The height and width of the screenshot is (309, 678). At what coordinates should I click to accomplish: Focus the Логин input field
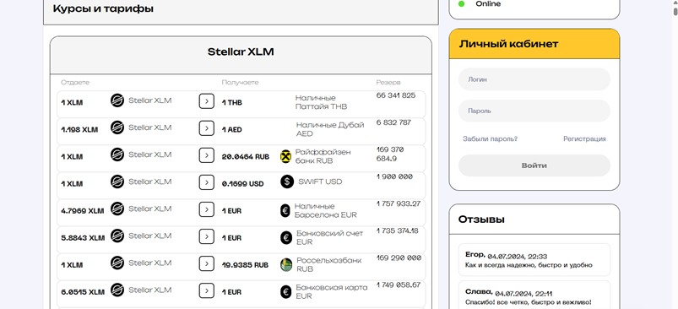click(534, 79)
